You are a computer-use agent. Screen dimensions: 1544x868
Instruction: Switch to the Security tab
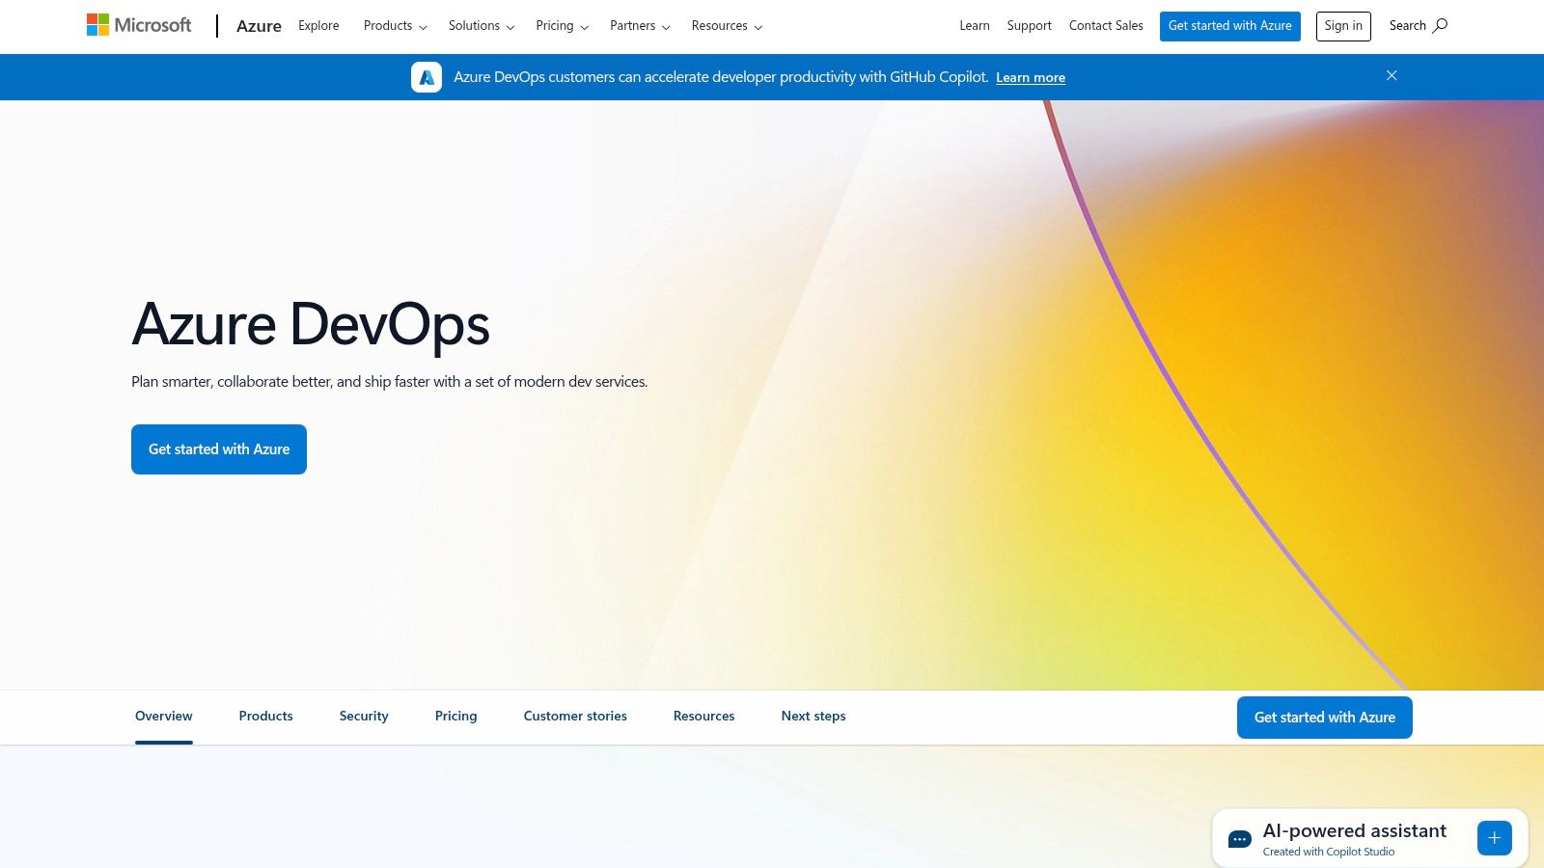(364, 717)
